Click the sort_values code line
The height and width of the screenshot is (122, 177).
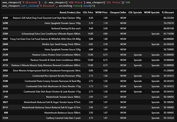49,6
